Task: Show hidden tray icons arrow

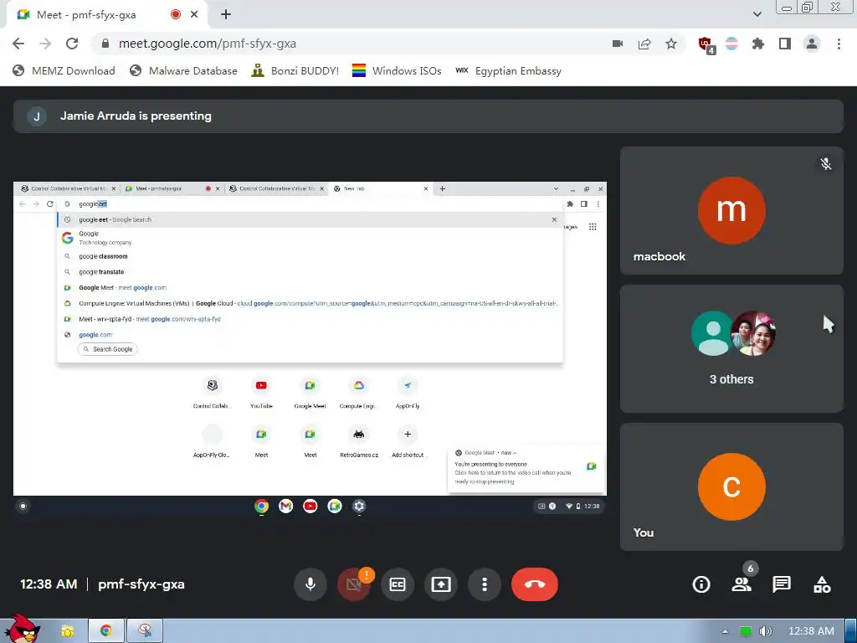Action: tap(725, 631)
